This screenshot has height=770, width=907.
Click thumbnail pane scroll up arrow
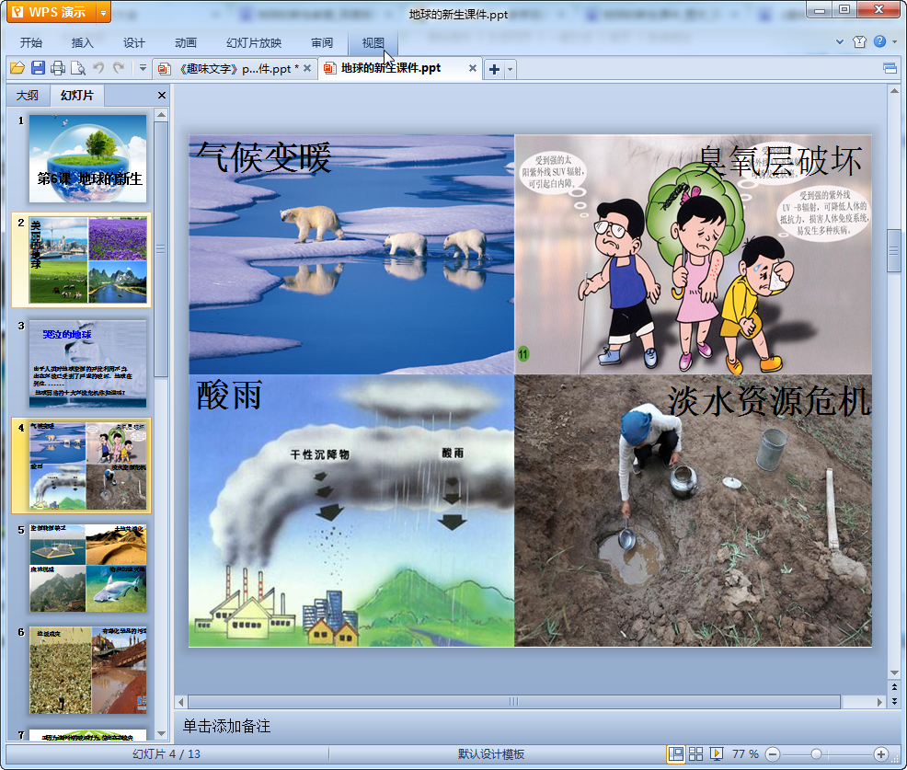(162, 115)
